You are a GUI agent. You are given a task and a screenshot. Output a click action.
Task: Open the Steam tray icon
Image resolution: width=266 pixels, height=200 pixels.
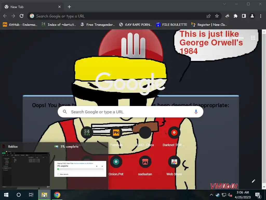point(217,195)
